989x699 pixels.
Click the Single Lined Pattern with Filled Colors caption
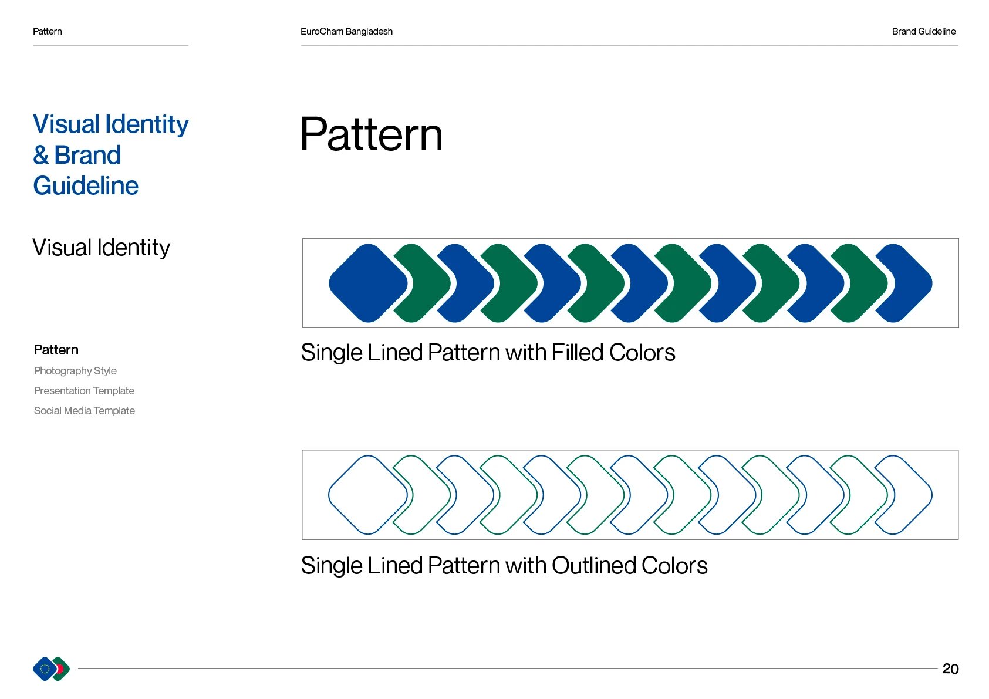pyautogui.click(x=488, y=353)
